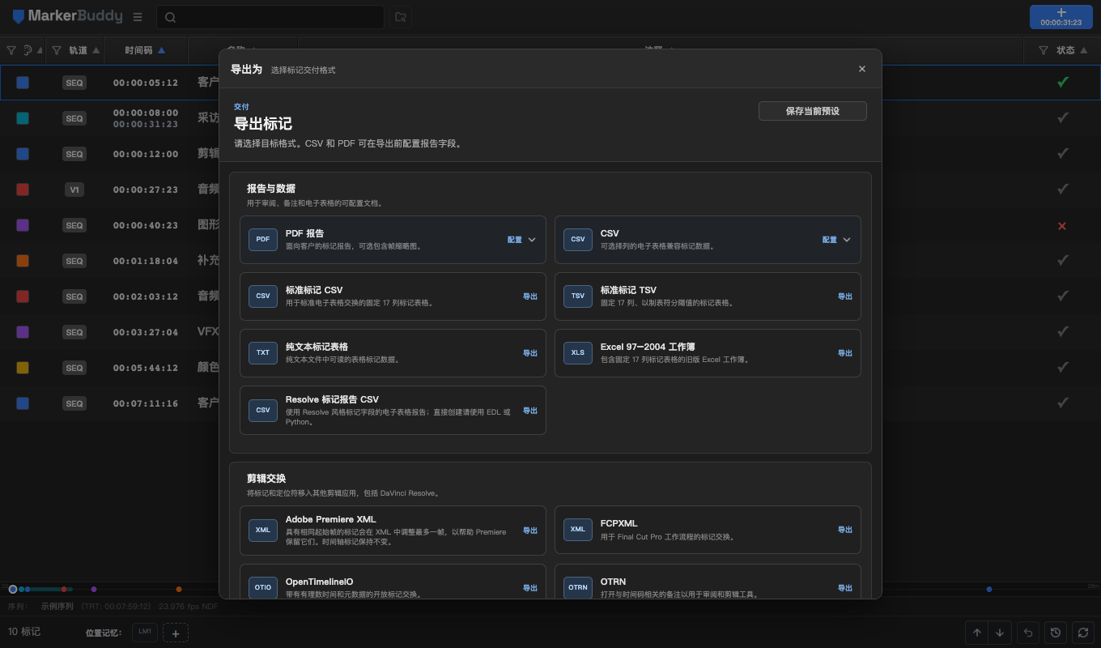The width and height of the screenshot is (1101, 648).
Task: Click the palette icon in the color column header
Action: pyautogui.click(x=28, y=50)
